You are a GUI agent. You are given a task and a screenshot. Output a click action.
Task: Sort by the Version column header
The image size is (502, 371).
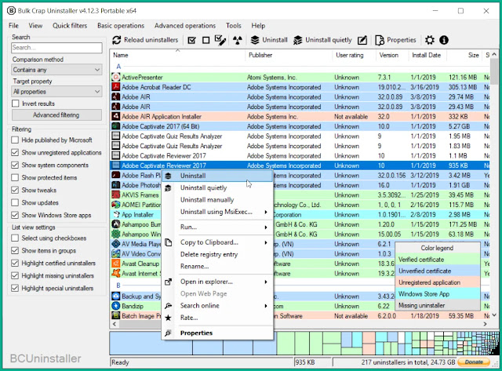click(x=389, y=55)
